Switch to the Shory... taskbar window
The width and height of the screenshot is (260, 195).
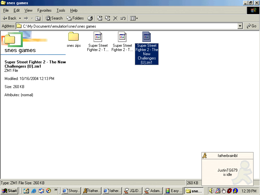tap(71, 191)
